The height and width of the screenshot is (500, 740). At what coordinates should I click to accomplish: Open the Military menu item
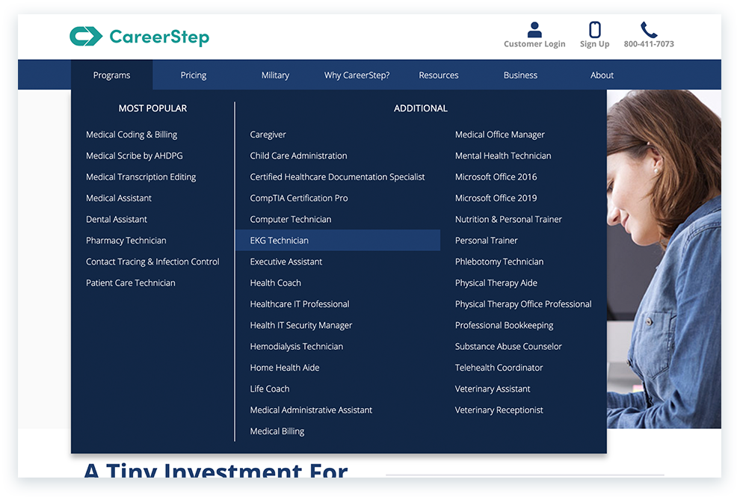click(274, 75)
